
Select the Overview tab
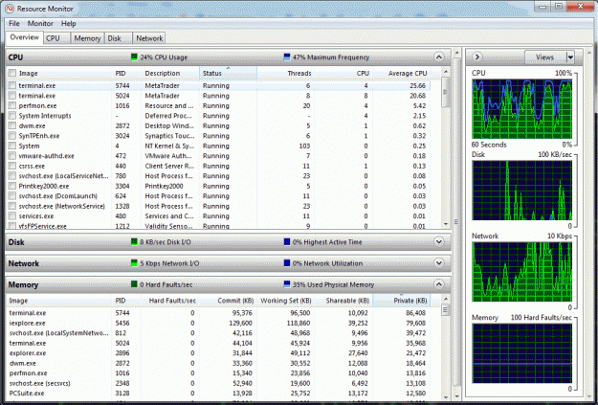click(25, 37)
